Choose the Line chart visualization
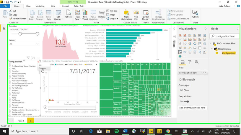Image resolution: width=241 pixels, height=135 pixels. click(180, 39)
